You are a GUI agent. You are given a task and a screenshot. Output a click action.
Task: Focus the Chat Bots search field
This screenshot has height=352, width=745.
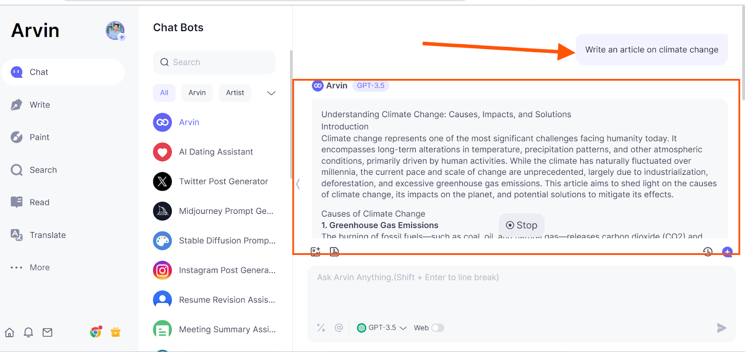click(214, 62)
